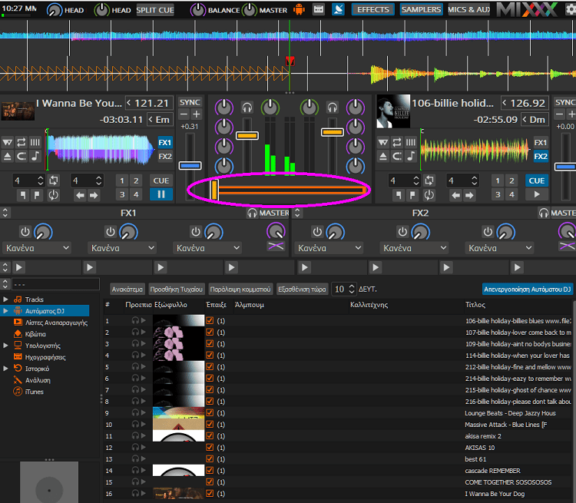Open the Em key menu on left deck
The image size is (576, 503).
[x=160, y=120]
